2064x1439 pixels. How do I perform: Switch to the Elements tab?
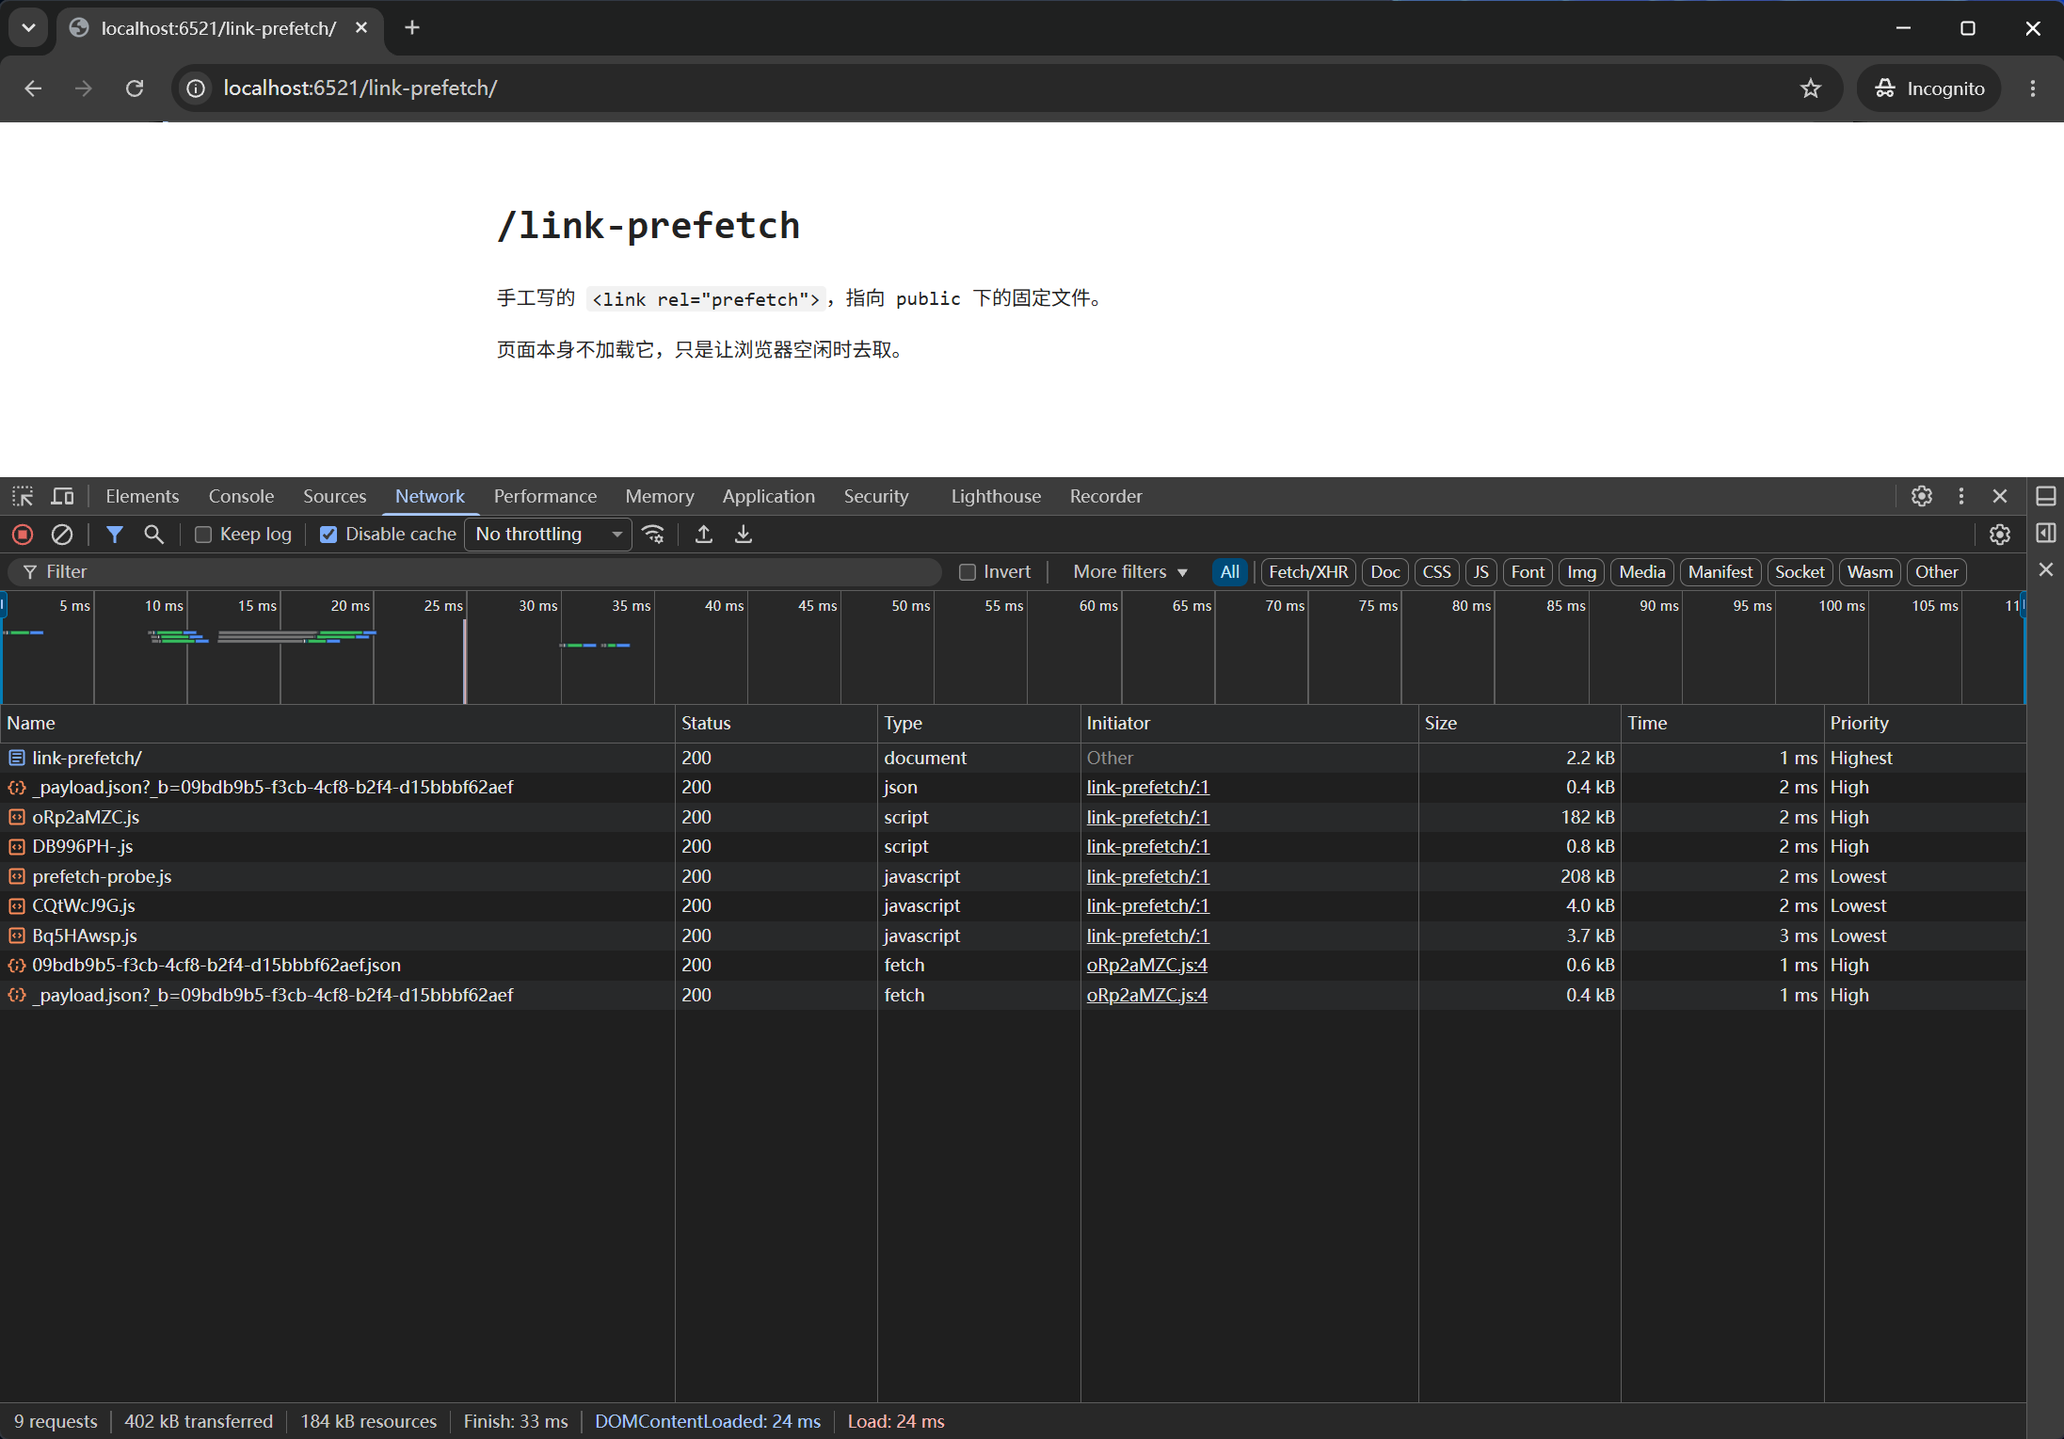click(x=142, y=496)
